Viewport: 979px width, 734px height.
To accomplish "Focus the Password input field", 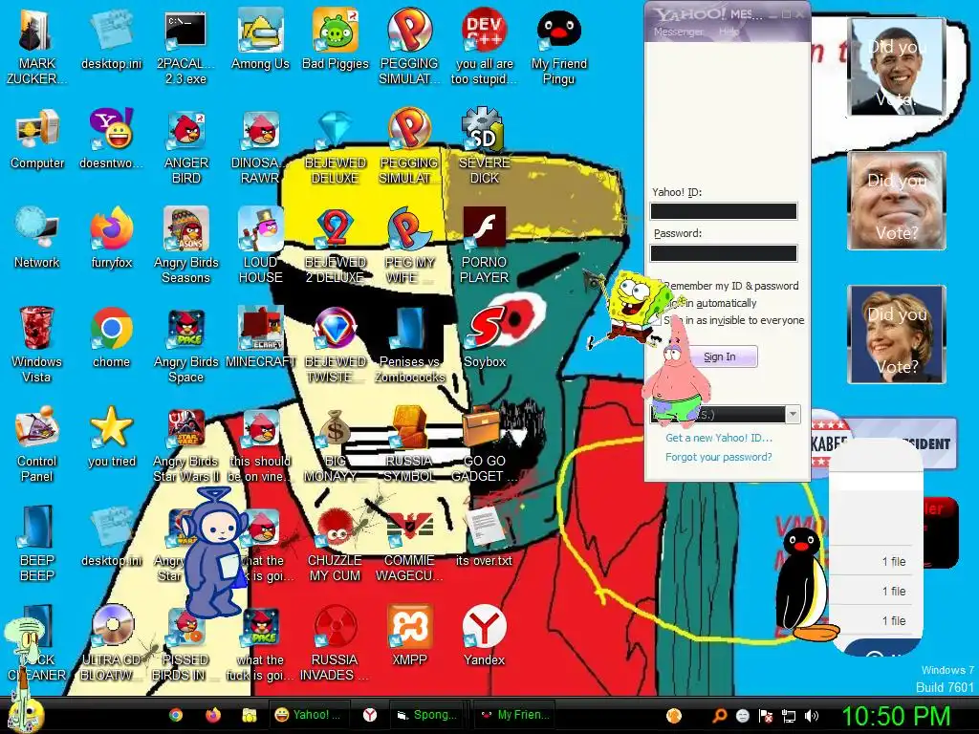I will point(724,252).
